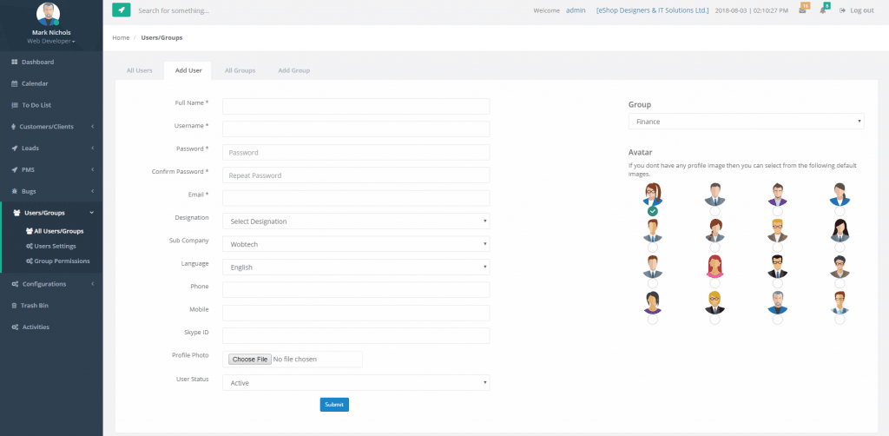This screenshot has height=436, width=889.
Task: Open the bell alerts icon
Action: (823, 10)
